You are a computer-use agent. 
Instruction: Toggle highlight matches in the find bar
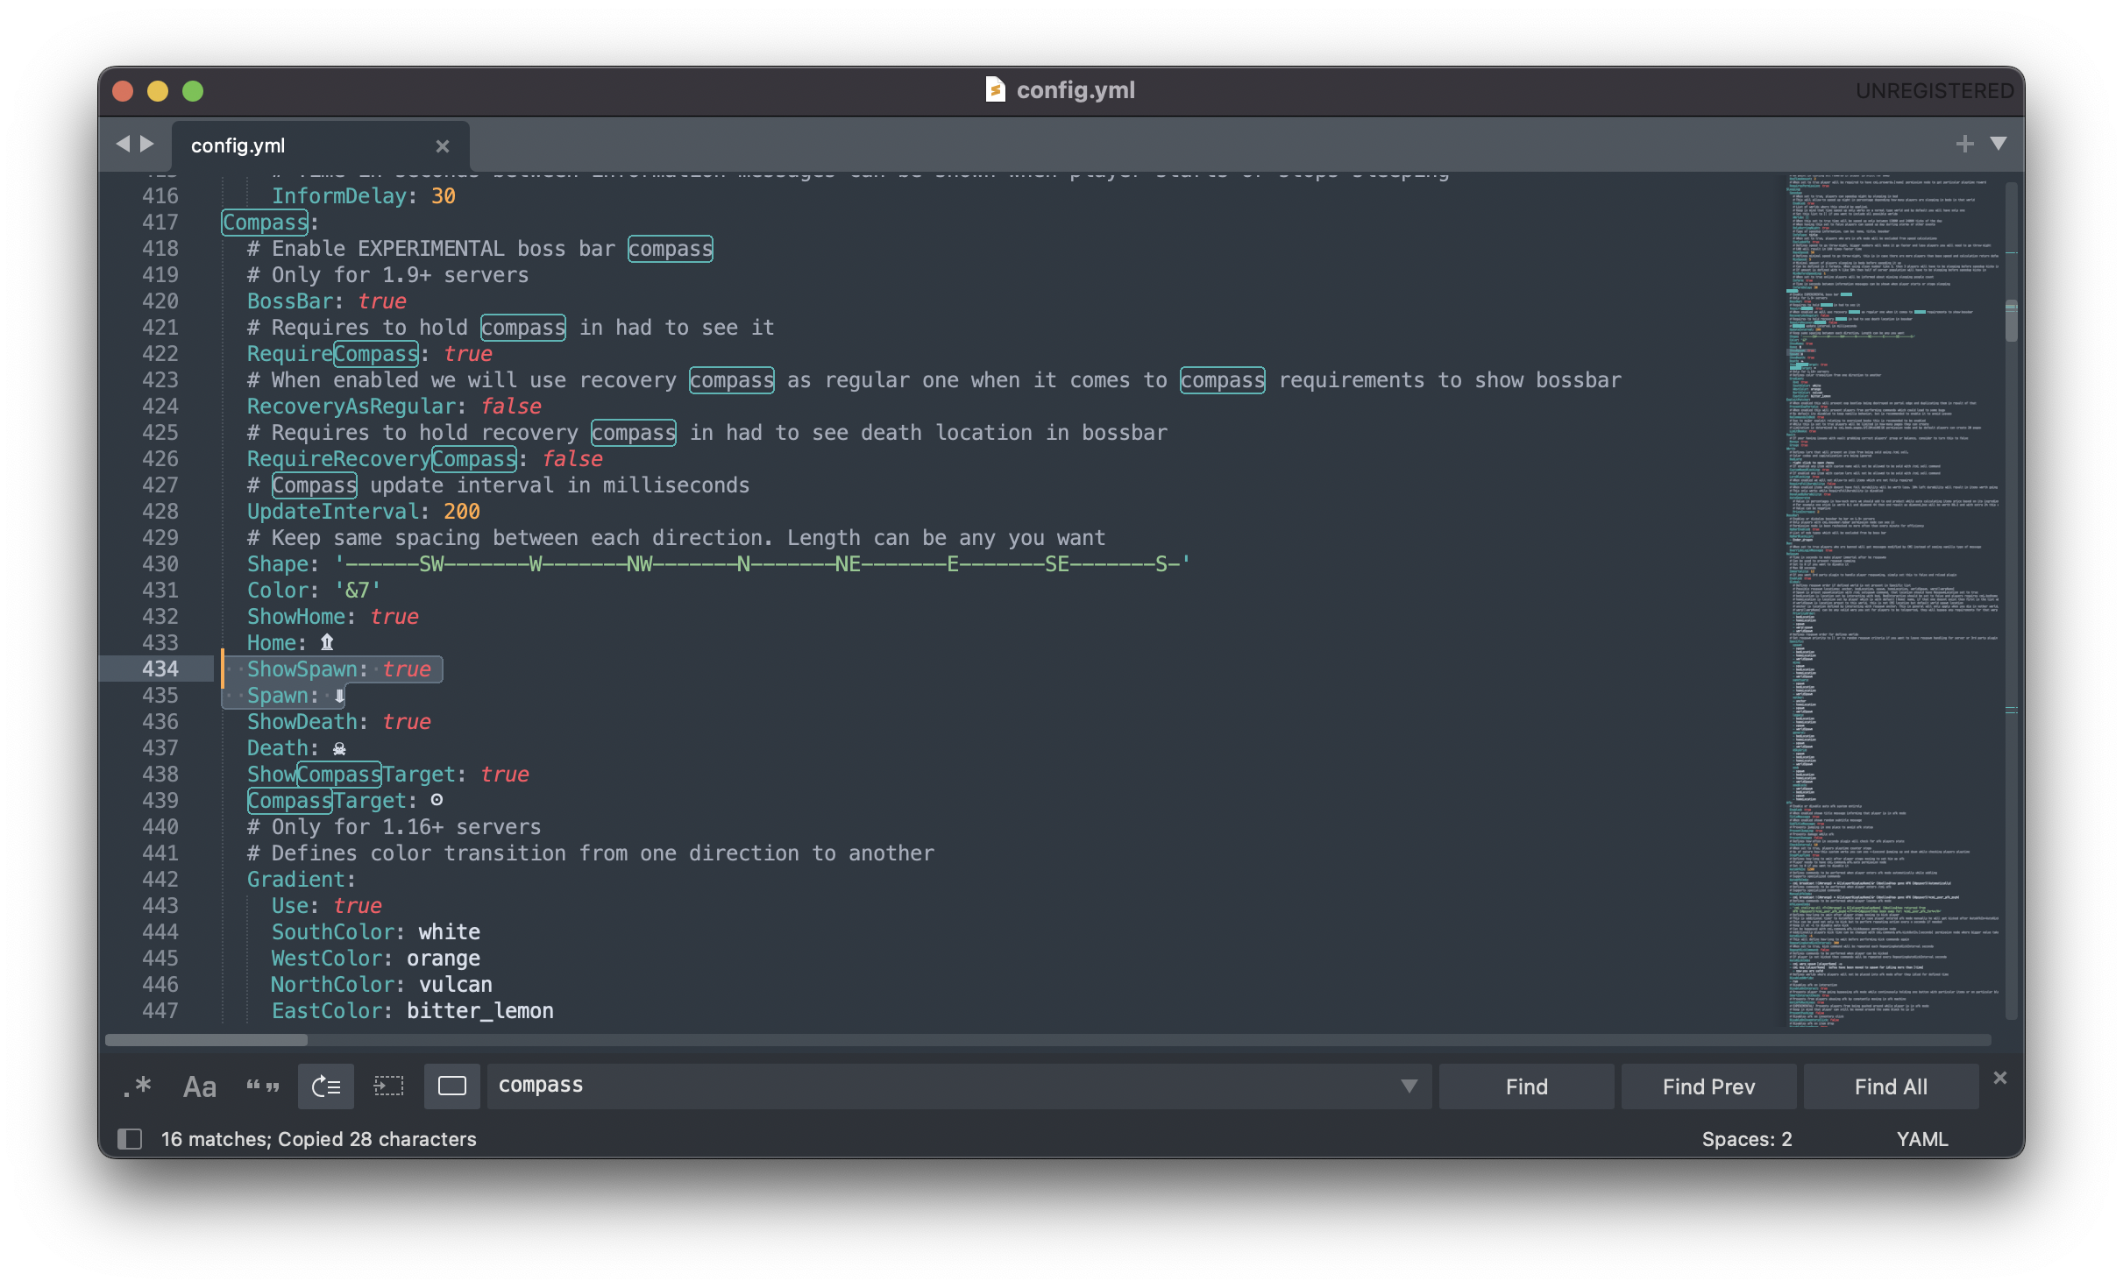[x=452, y=1086]
